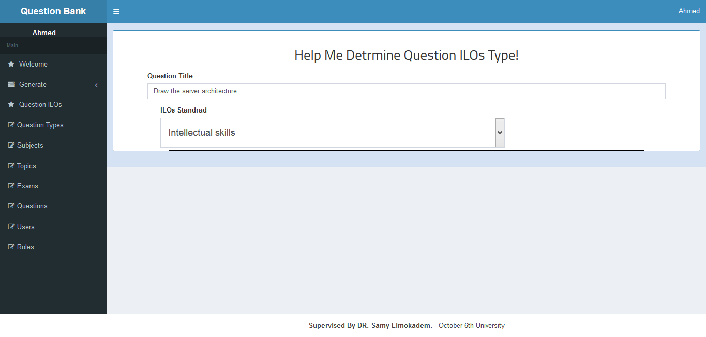Click the edit icon beside Roles
706x337 pixels.
11,247
